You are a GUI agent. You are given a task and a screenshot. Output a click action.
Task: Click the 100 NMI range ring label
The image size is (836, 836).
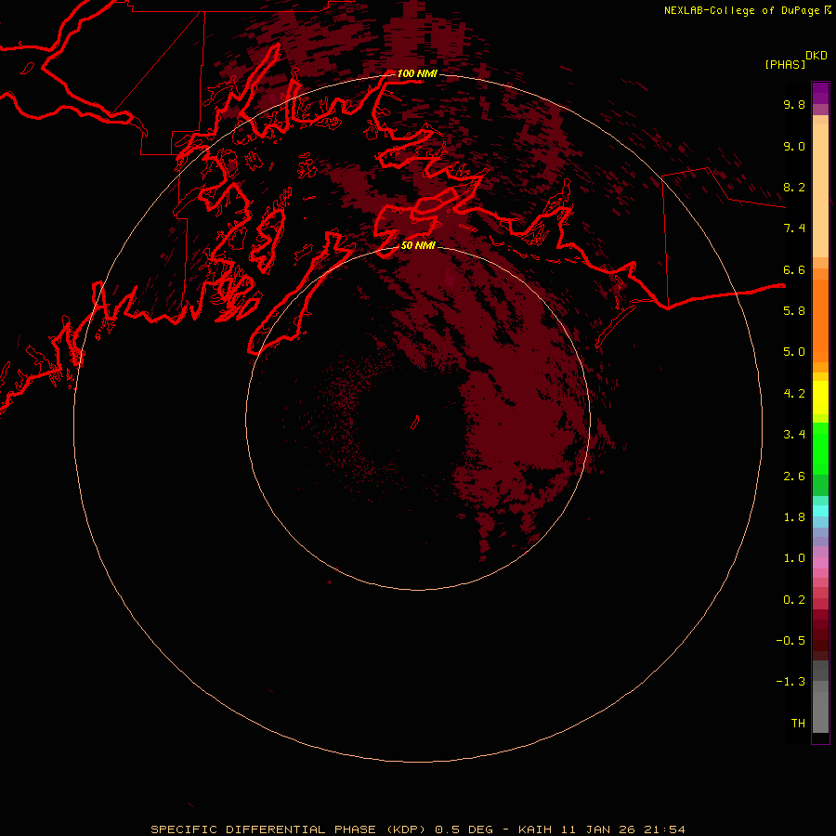(x=417, y=73)
